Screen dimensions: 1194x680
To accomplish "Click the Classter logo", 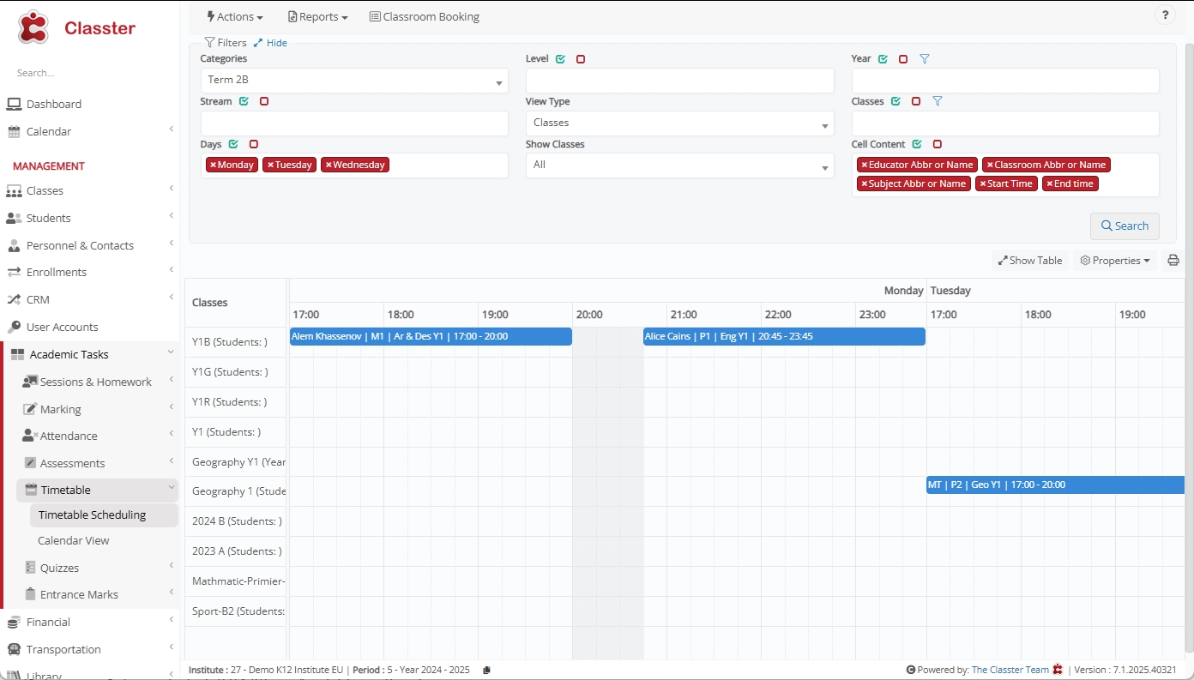I will tap(76, 28).
